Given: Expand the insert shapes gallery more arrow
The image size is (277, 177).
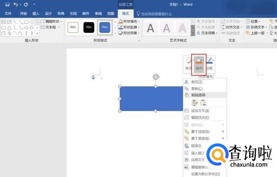Looking at the screenshot, I should 37,33.
